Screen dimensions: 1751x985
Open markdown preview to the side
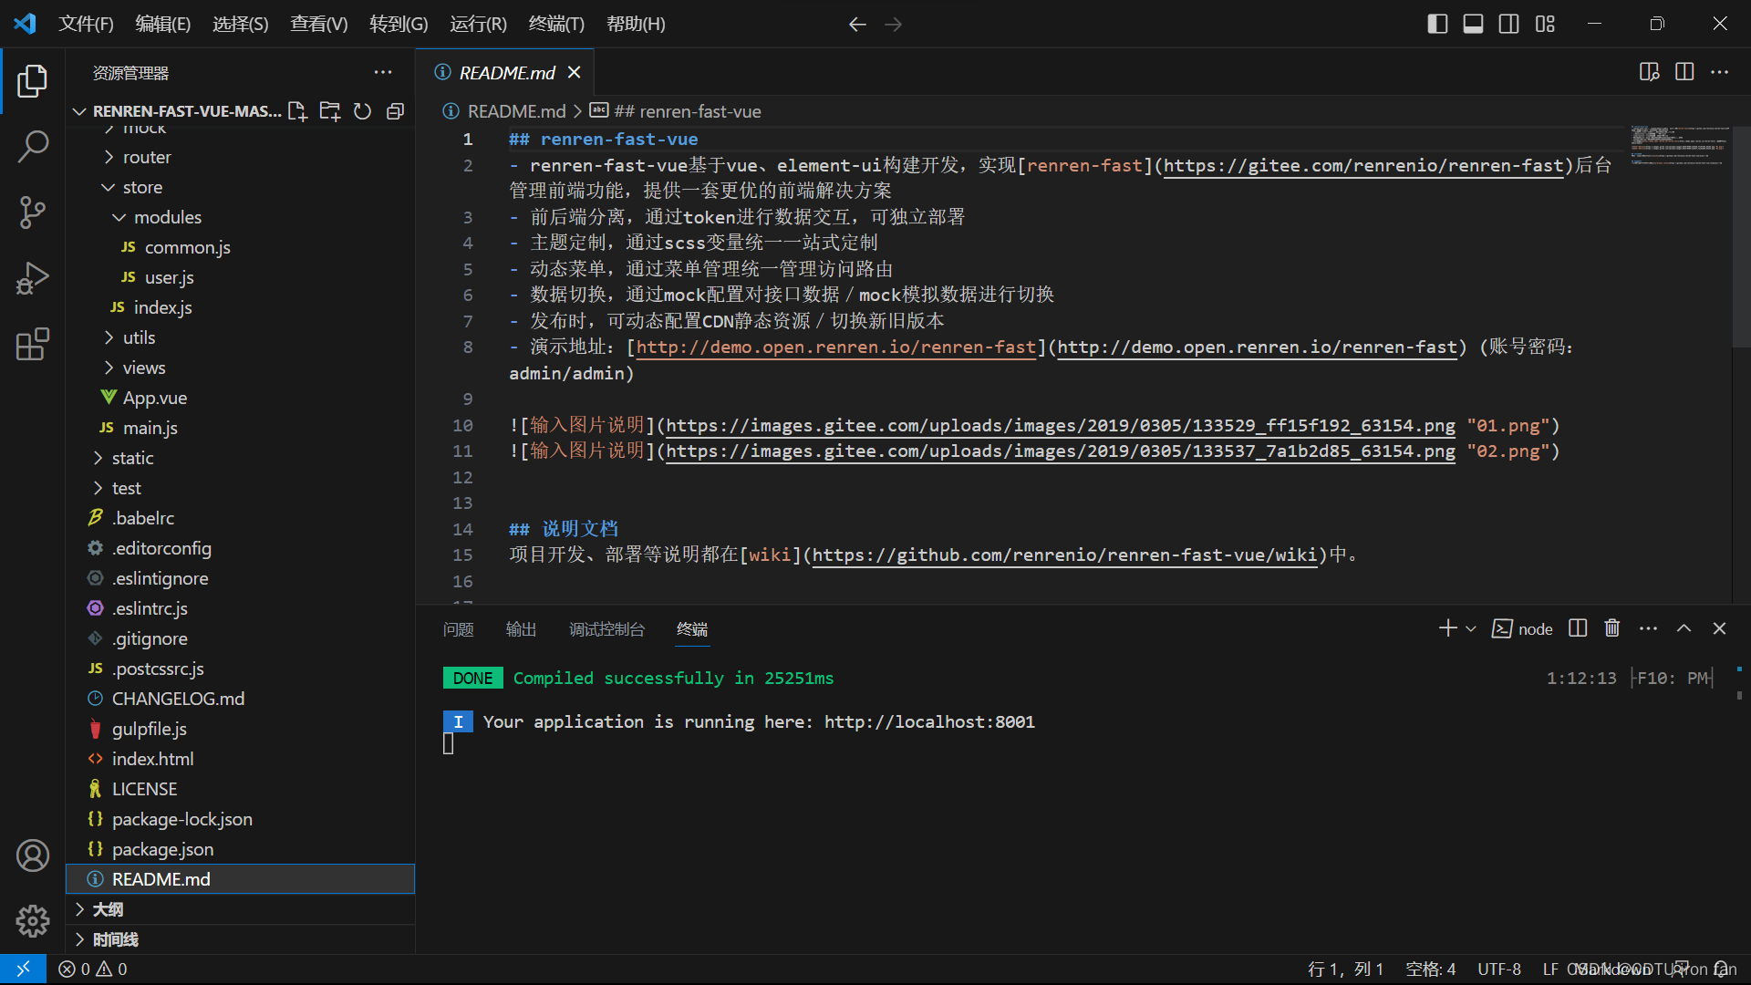click(1649, 72)
